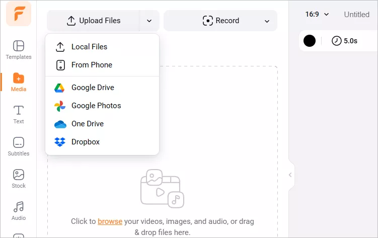Click the 5.0s scene duration

click(344, 41)
